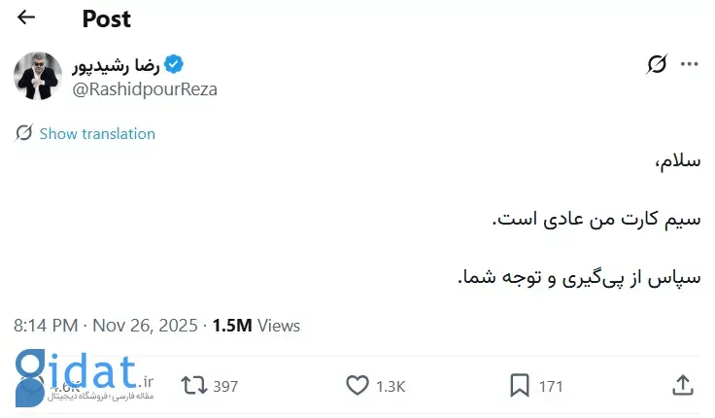The height and width of the screenshot is (418, 715).
Task: Toggle the heart Like icon
Action: pos(357,386)
